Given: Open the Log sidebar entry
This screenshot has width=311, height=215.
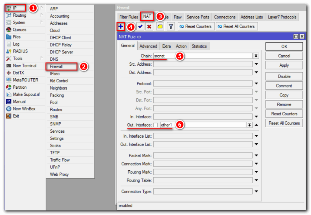Looking at the screenshot, I should 16,44.
